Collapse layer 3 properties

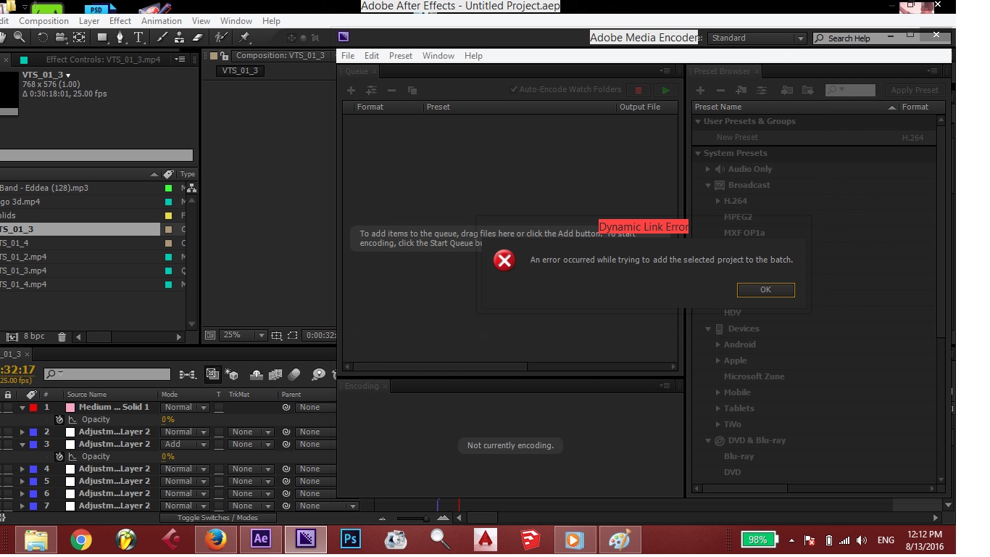coord(22,444)
